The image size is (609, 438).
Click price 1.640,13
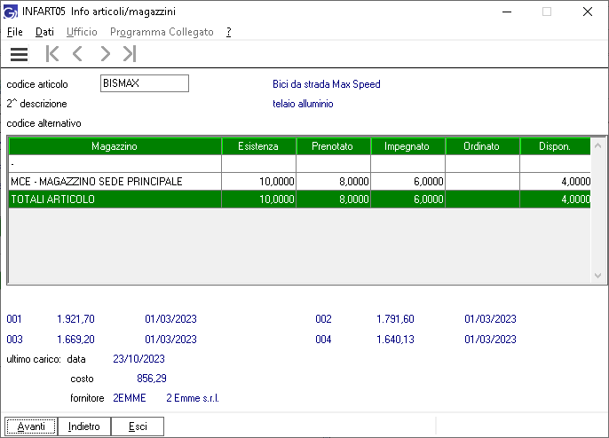point(395,339)
